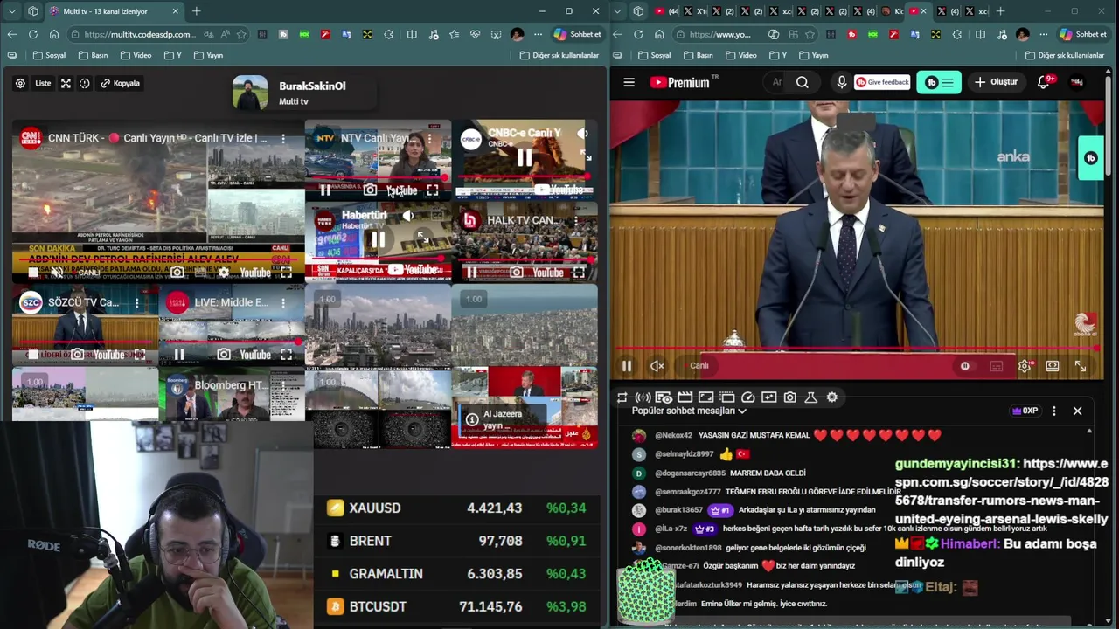Screen dimensions: 1119x629
Task: Start YouTube voice search microphone
Action: tap(842, 82)
